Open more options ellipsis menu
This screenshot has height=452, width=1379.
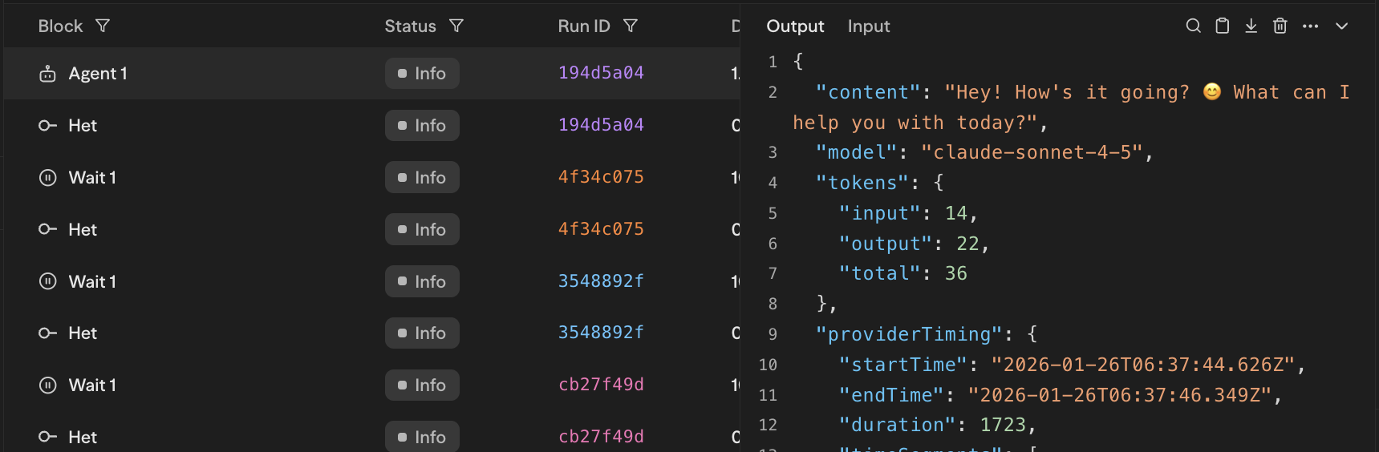(x=1310, y=26)
